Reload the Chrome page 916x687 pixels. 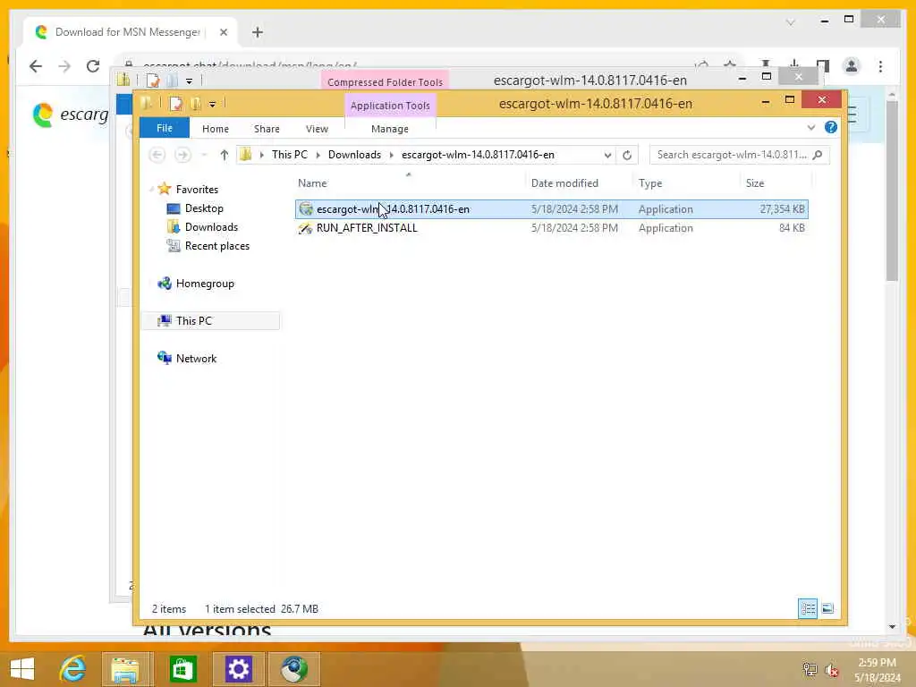click(x=93, y=66)
